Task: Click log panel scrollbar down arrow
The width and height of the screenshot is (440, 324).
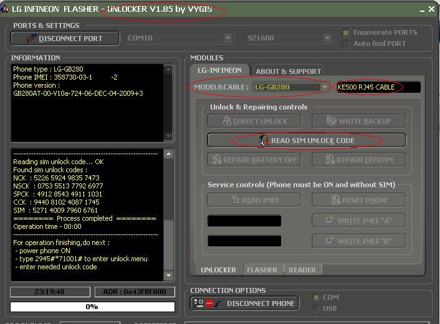Action: (x=168, y=275)
